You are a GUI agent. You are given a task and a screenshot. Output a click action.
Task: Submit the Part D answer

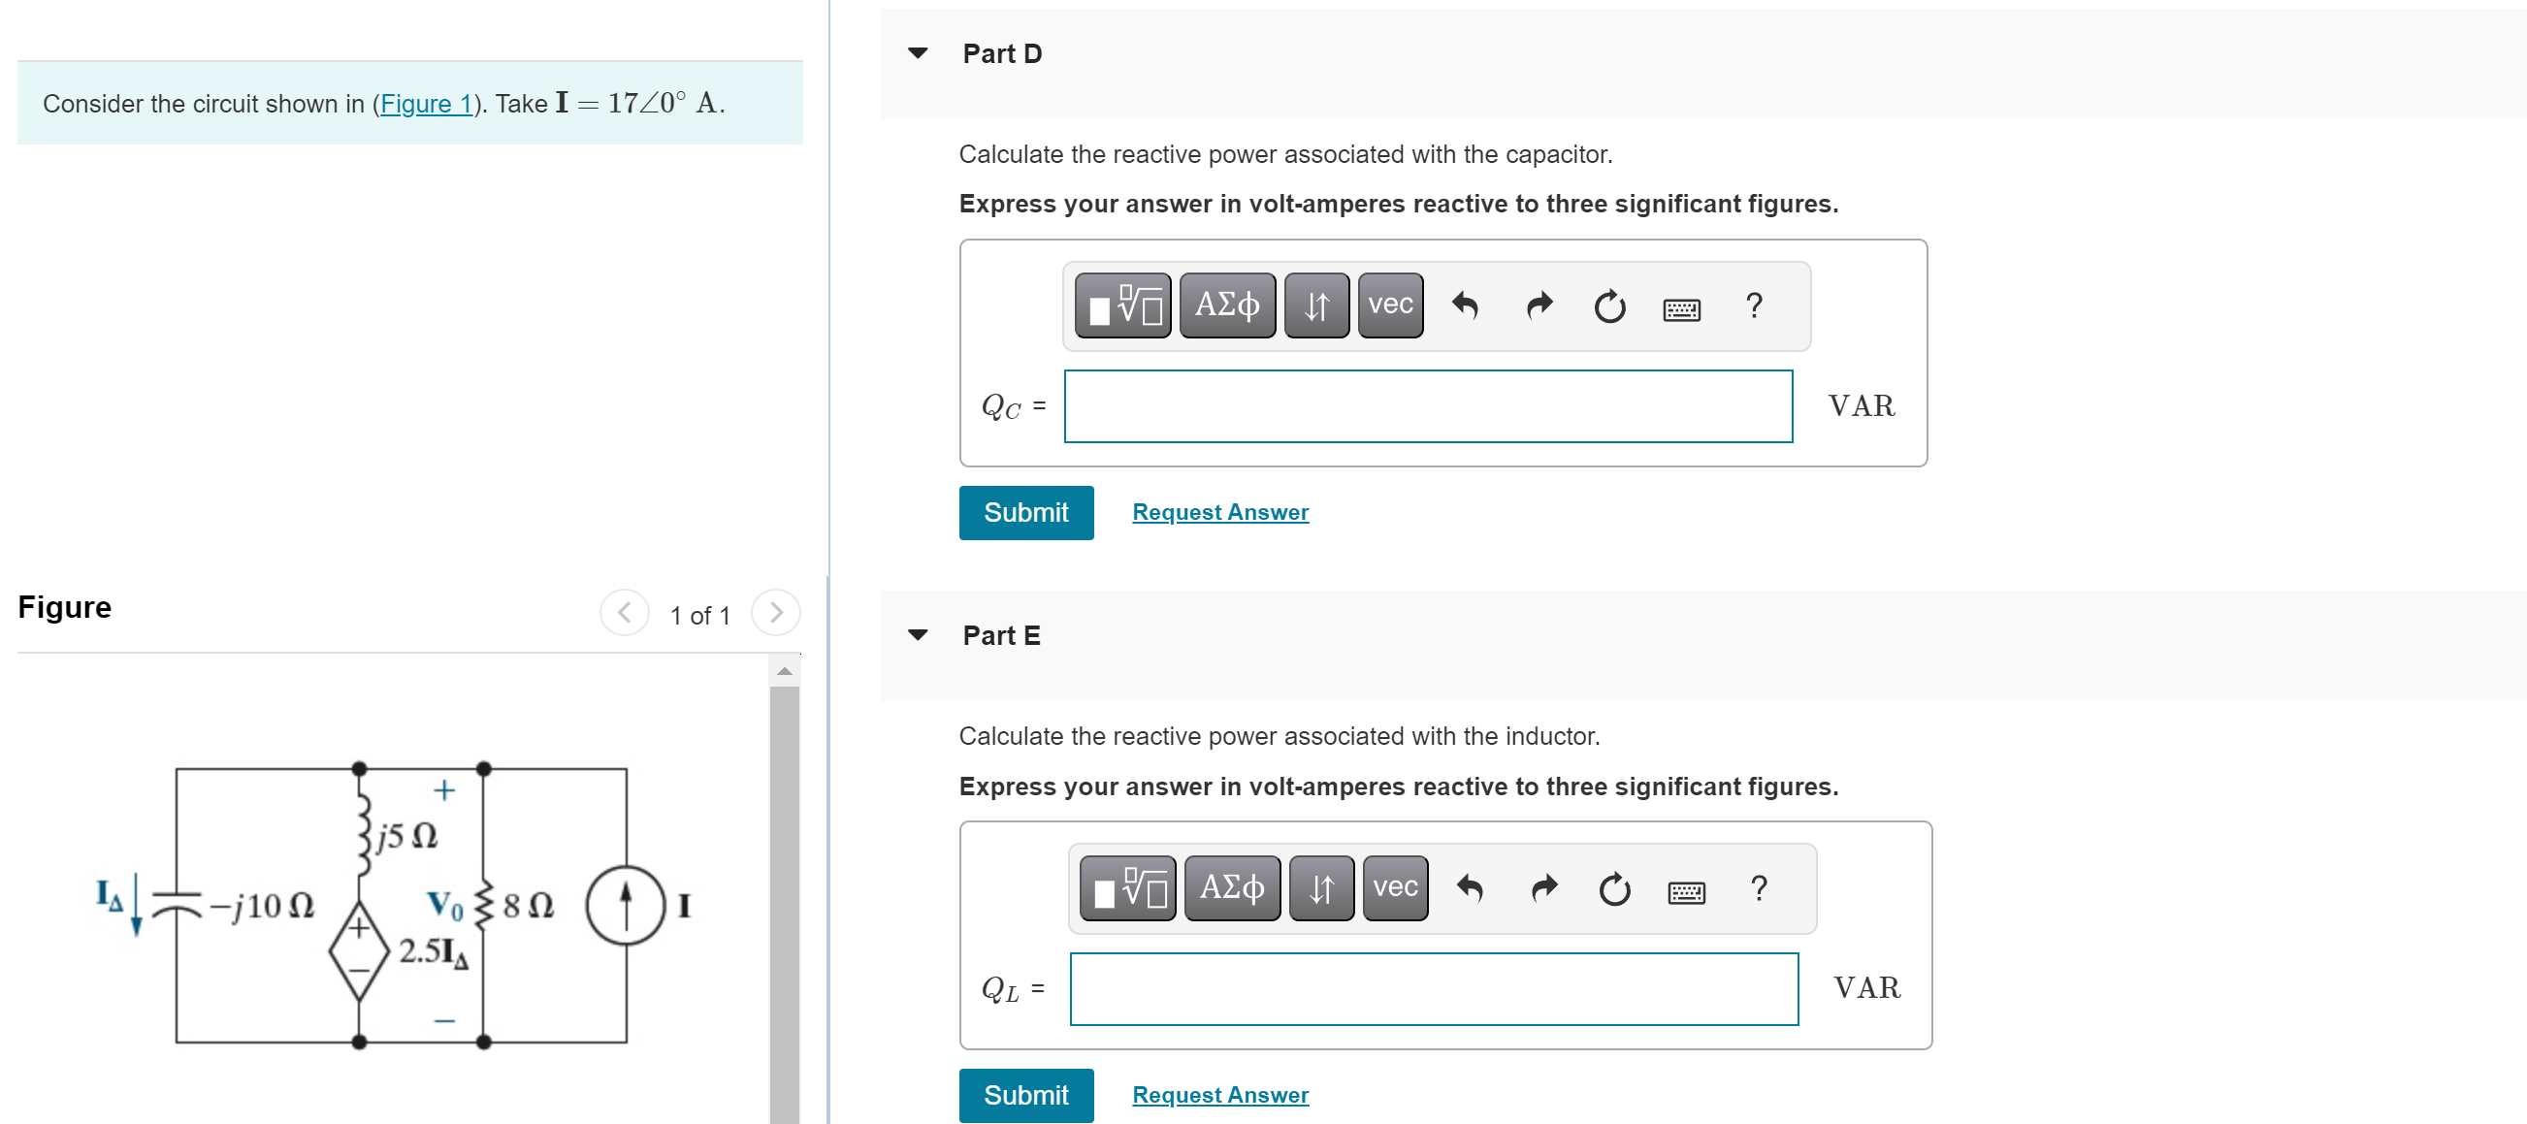tap(1026, 512)
